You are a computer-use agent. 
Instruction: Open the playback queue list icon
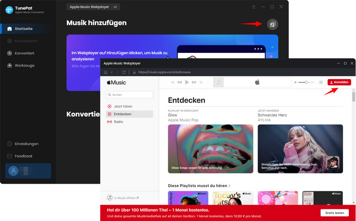click(321, 82)
